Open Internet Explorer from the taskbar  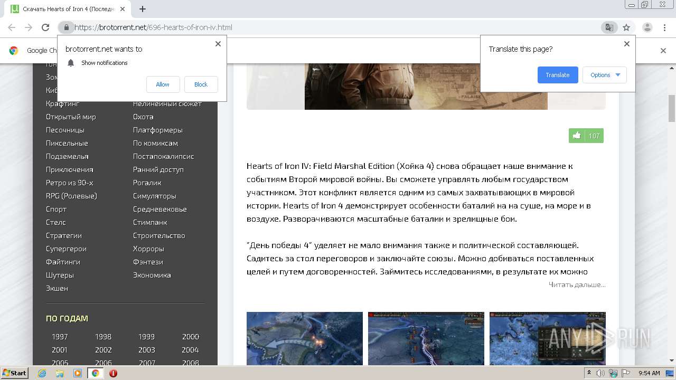click(x=42, y=373)
